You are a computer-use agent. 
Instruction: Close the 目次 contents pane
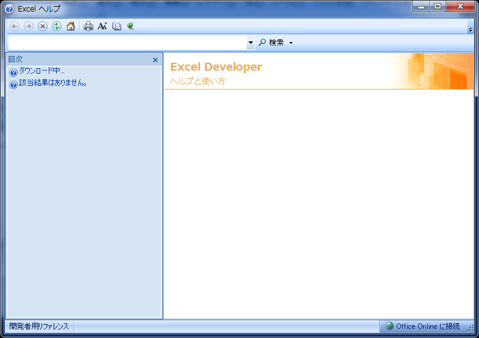tap(155, 60)
